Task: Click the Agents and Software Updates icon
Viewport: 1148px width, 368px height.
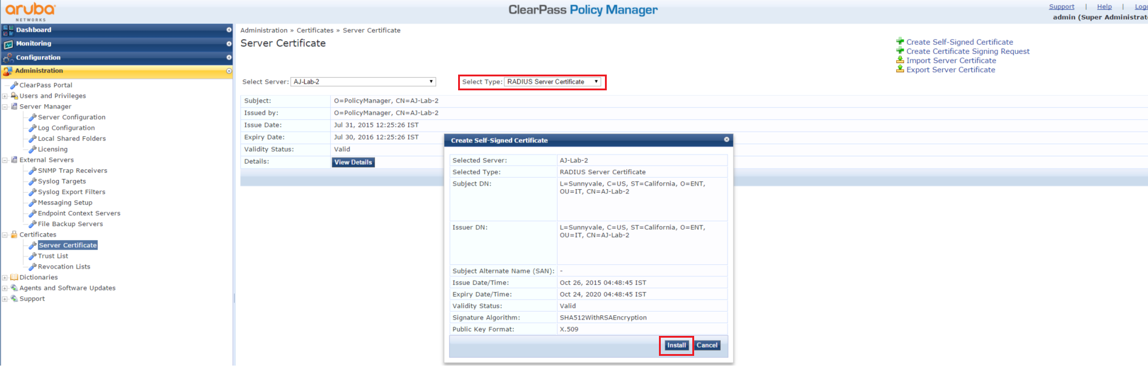Action: click(14, 288)
